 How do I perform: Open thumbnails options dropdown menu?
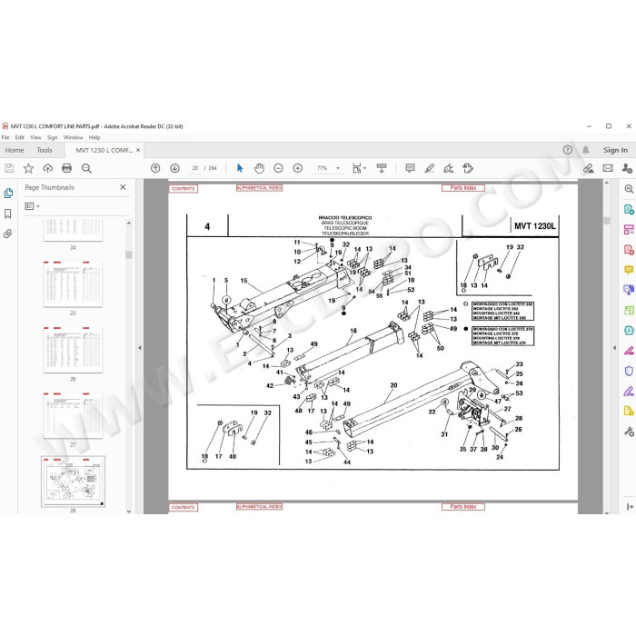(32, 206)
